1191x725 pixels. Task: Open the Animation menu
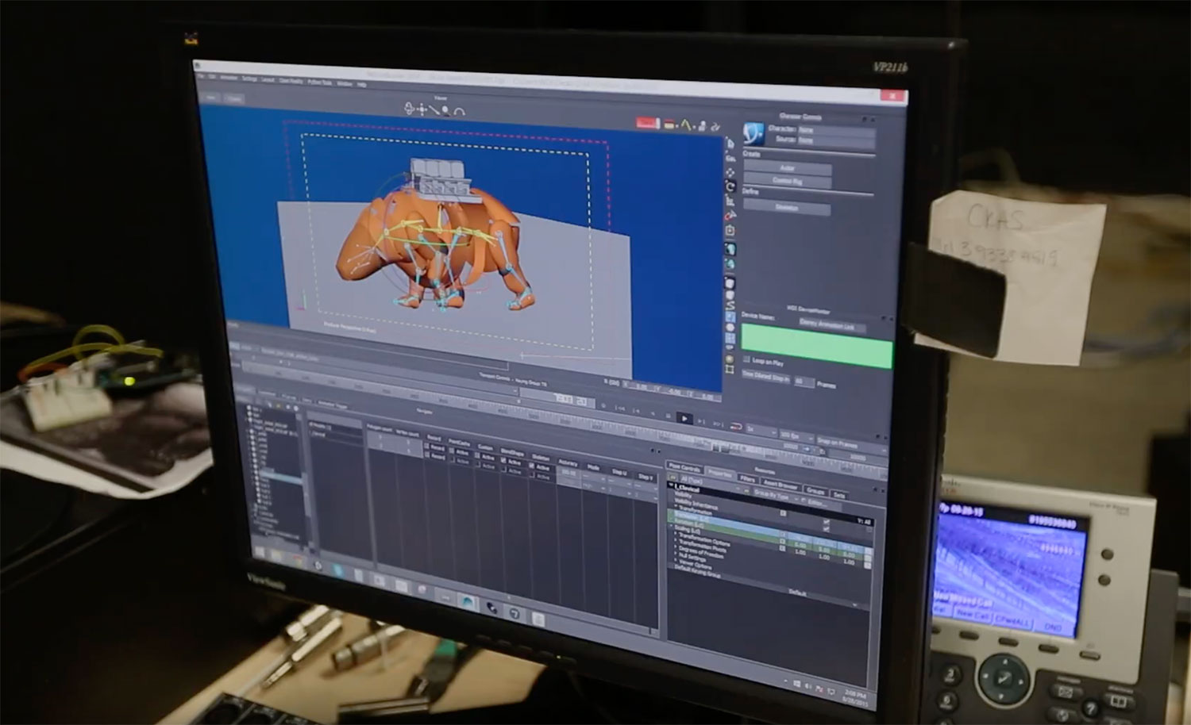point(229,78)
